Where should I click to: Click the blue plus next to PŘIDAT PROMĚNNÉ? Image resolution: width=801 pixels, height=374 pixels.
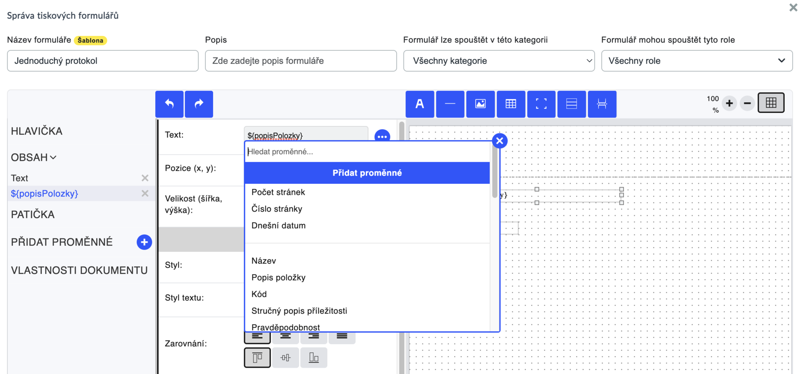click(x=144, y=242)
